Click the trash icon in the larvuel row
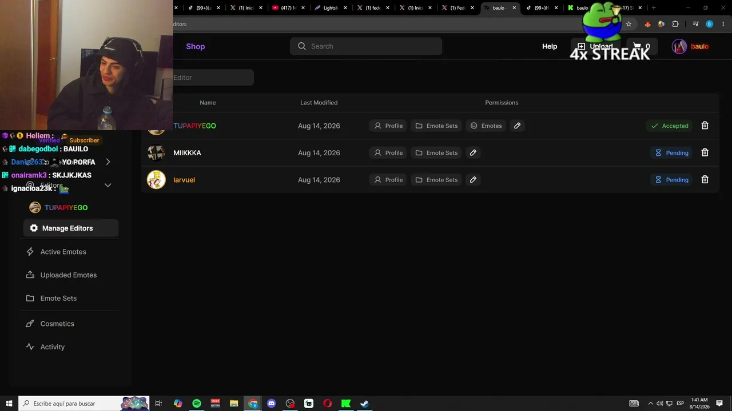This screenshot has width=732, height=411. pyautogui.click(x=705, y=179)
